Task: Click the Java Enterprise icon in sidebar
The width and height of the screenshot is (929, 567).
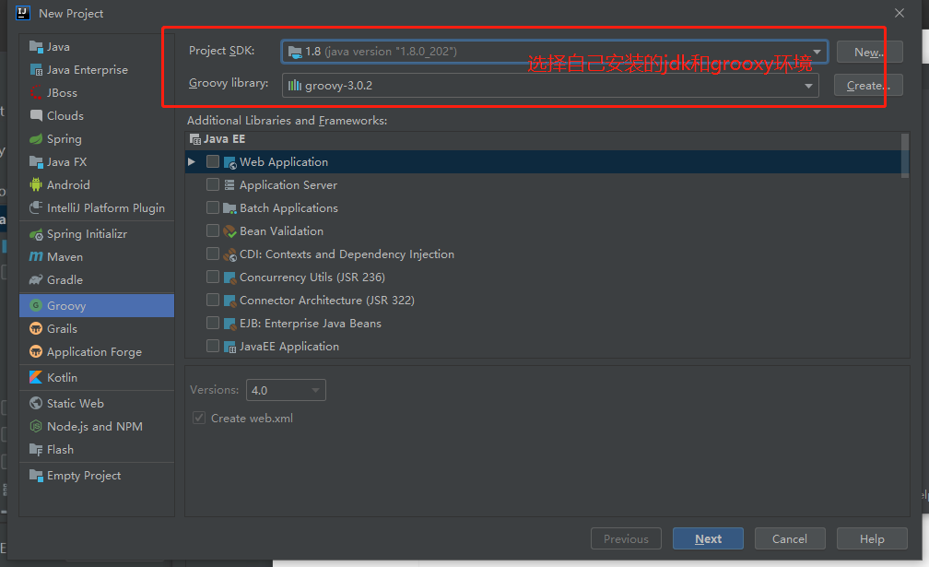Action: 36,70
